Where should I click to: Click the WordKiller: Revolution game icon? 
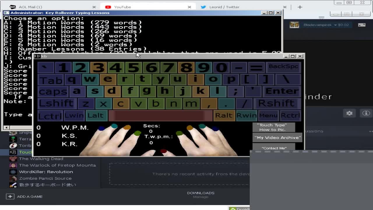coord(13,172)
